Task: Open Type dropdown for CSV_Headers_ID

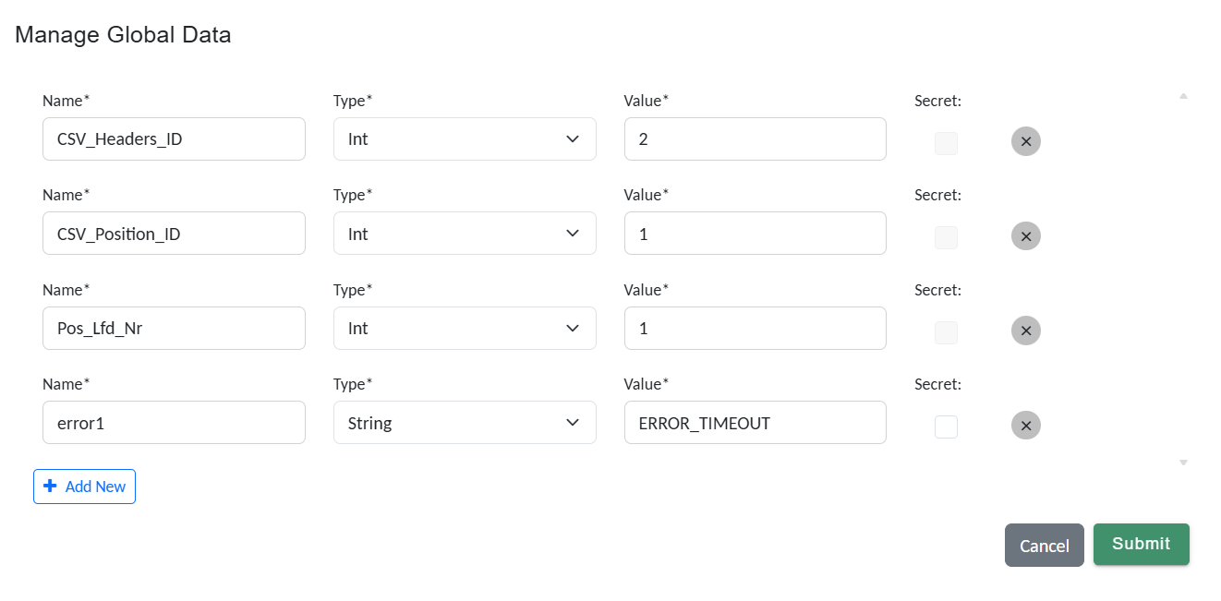Action: click(464, 139)
